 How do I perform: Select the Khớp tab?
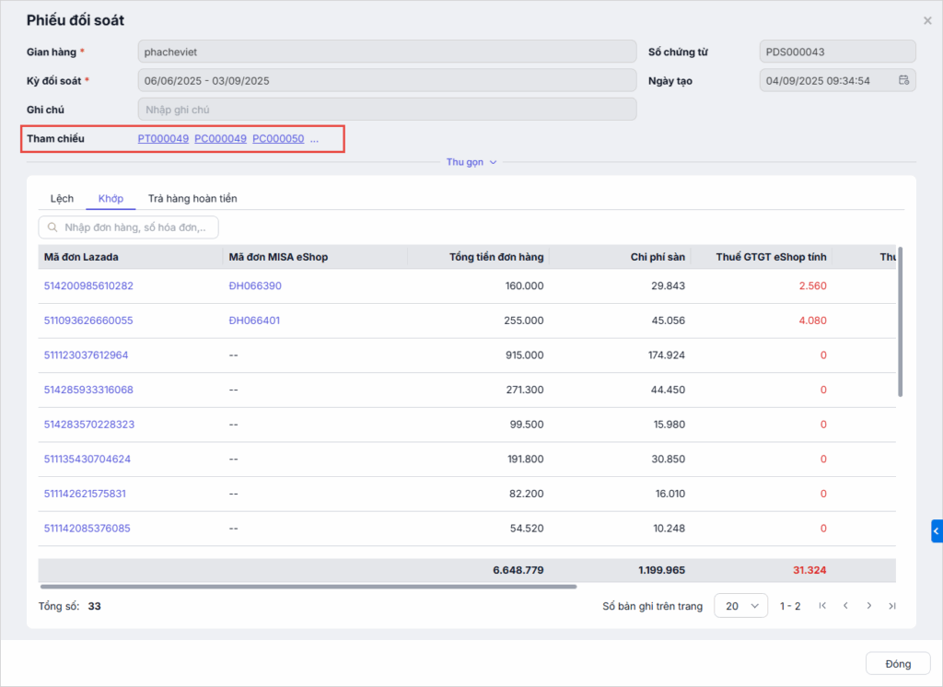click(x=111, y=198)
